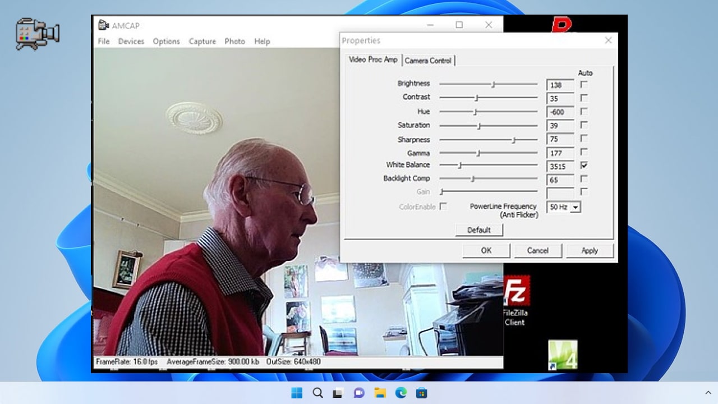
Task: Open the Windows Start menu
Action: (297, 393)
